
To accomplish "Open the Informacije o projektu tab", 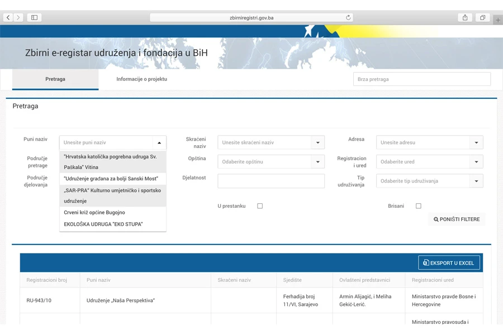I will point(141,79).
